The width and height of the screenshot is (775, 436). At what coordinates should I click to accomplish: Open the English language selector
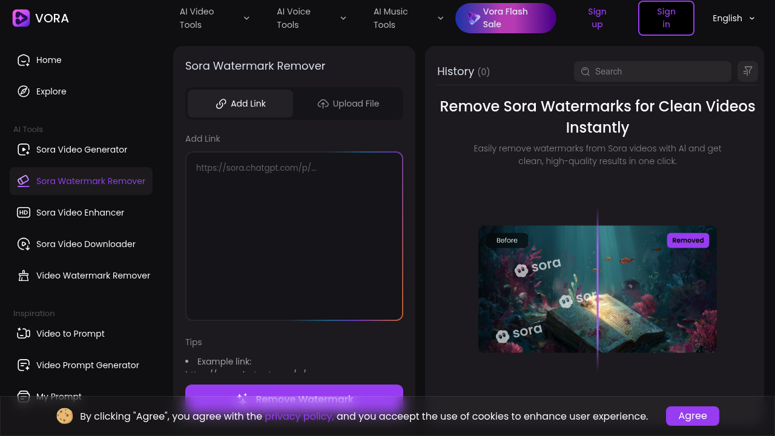coord(733,18)
